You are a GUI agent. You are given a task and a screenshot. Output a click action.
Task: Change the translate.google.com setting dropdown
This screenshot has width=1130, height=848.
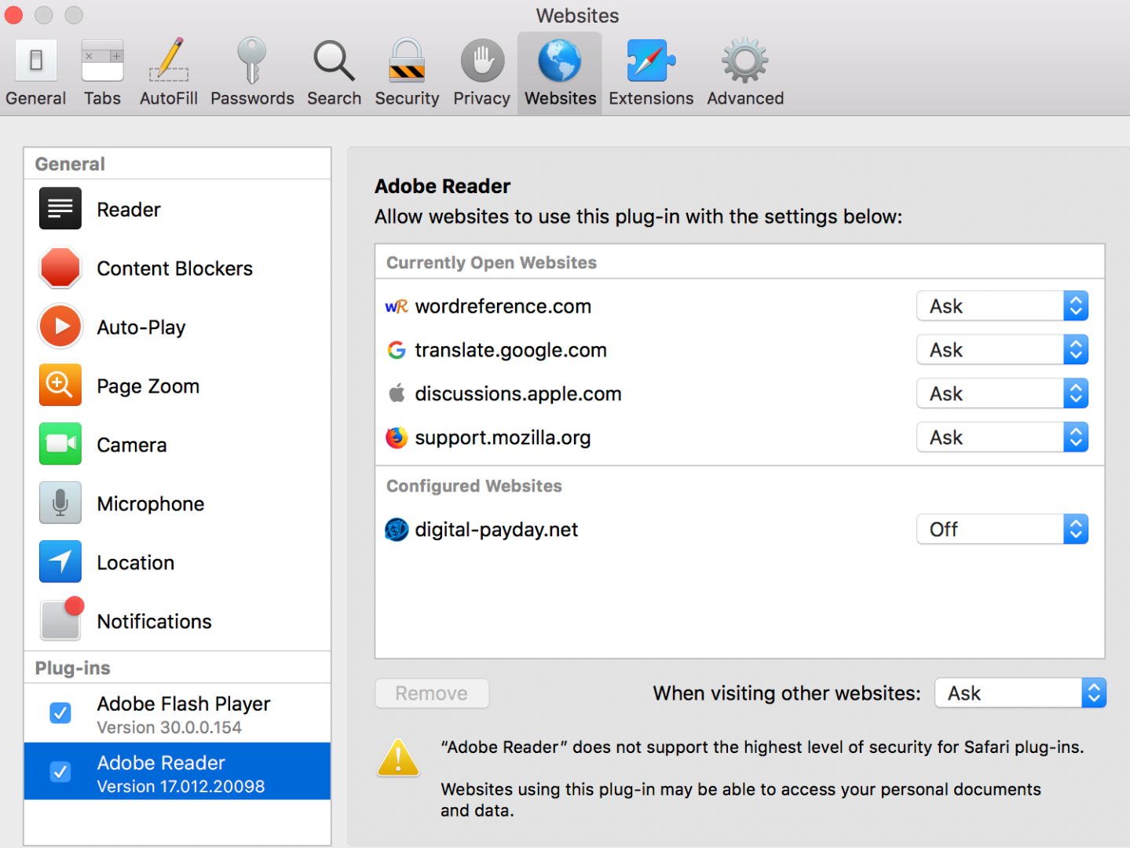click(x=1002, y=350)
